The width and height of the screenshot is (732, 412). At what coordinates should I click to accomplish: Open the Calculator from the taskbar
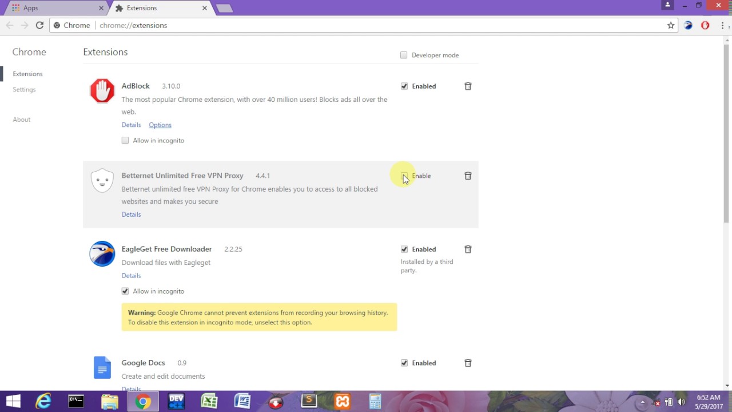point(375,401)
